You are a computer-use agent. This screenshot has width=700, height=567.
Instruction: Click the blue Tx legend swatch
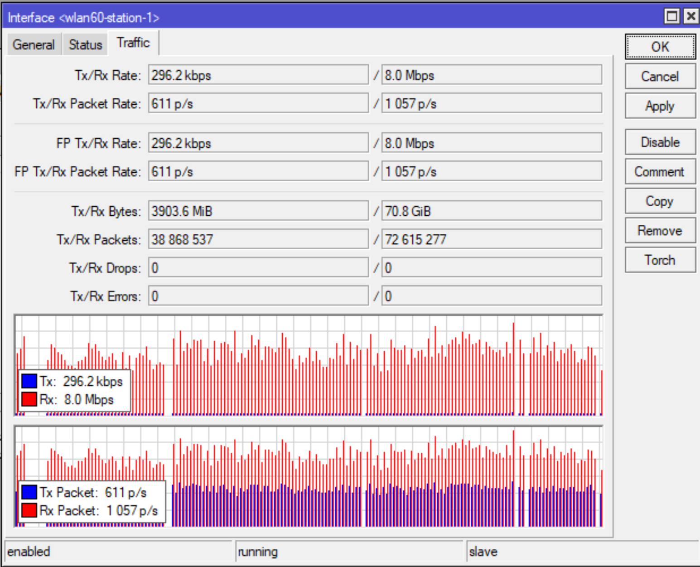(29, 381)
